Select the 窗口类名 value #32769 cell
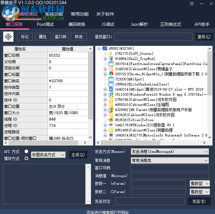 (68, 81)
